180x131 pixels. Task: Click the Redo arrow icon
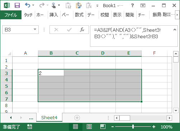42,5
